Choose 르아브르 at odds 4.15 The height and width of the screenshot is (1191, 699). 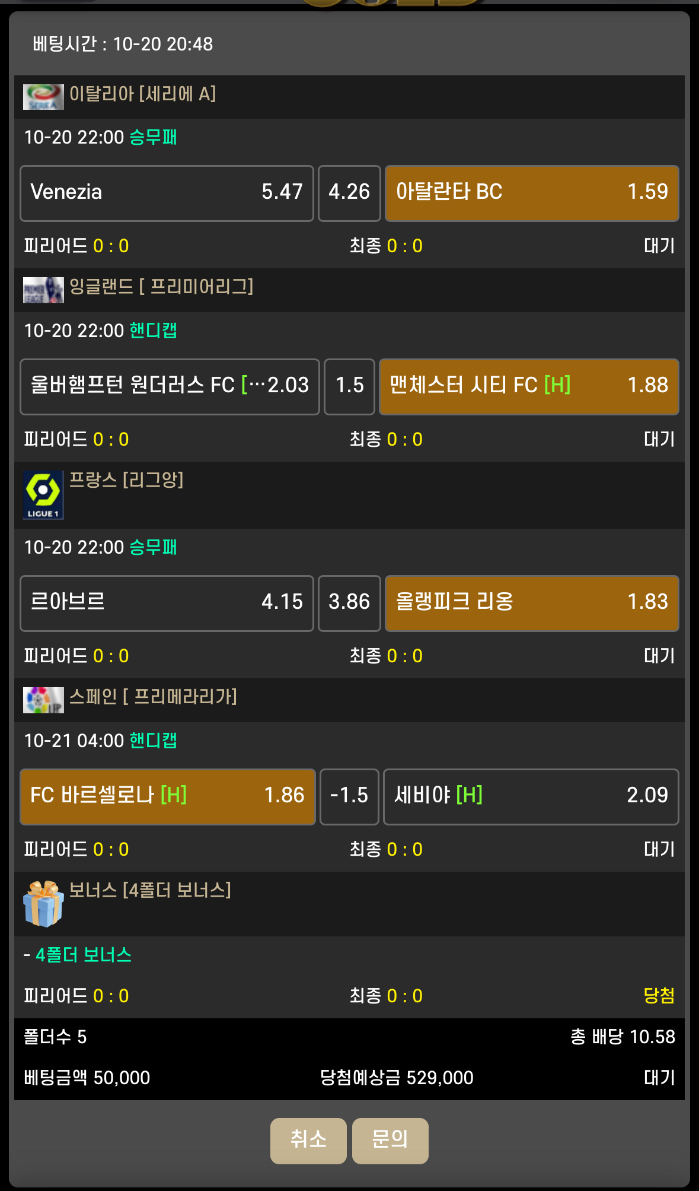pyautogui.click(x=167, y=603)
